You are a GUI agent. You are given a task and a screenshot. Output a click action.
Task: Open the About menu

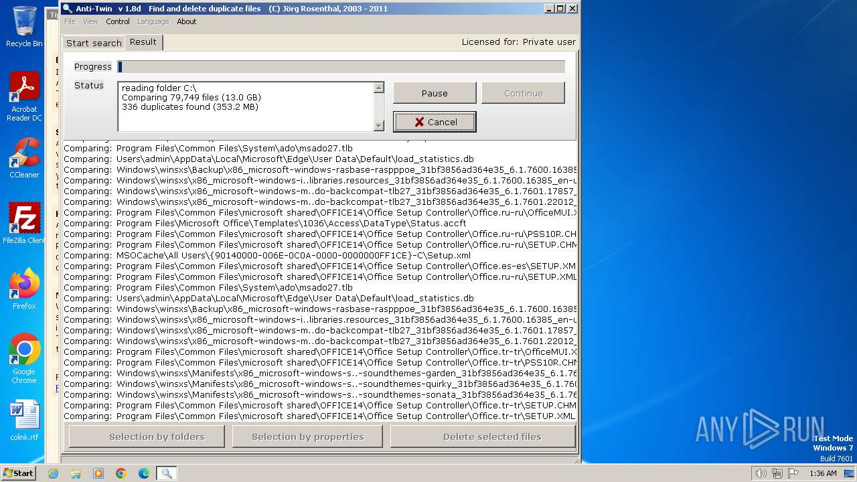coord(187,21)
